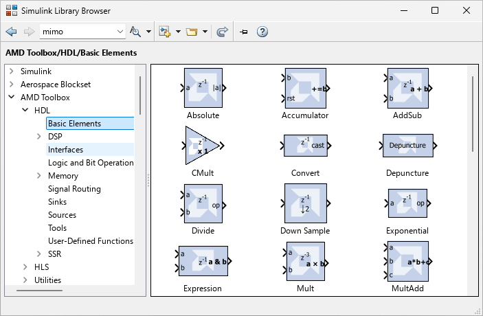This screenshot has height=316, width=483.
Task: Expand the DSP library folder
Action: point(39,137)
